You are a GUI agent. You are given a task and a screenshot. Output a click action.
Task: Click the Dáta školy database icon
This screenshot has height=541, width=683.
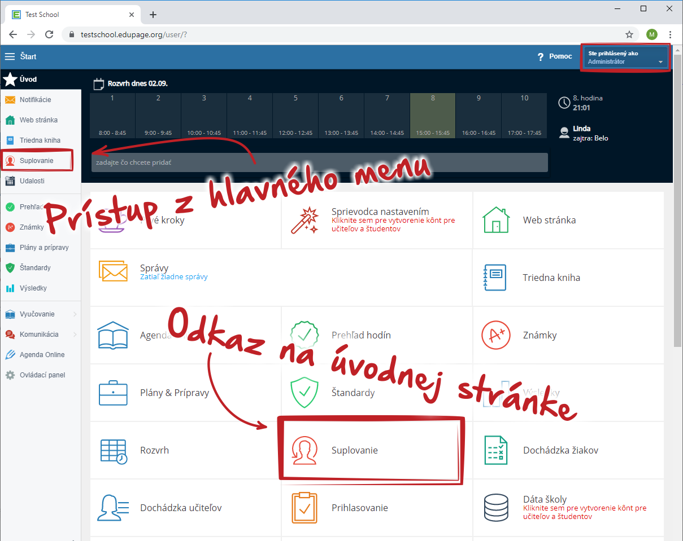(495, 508)
